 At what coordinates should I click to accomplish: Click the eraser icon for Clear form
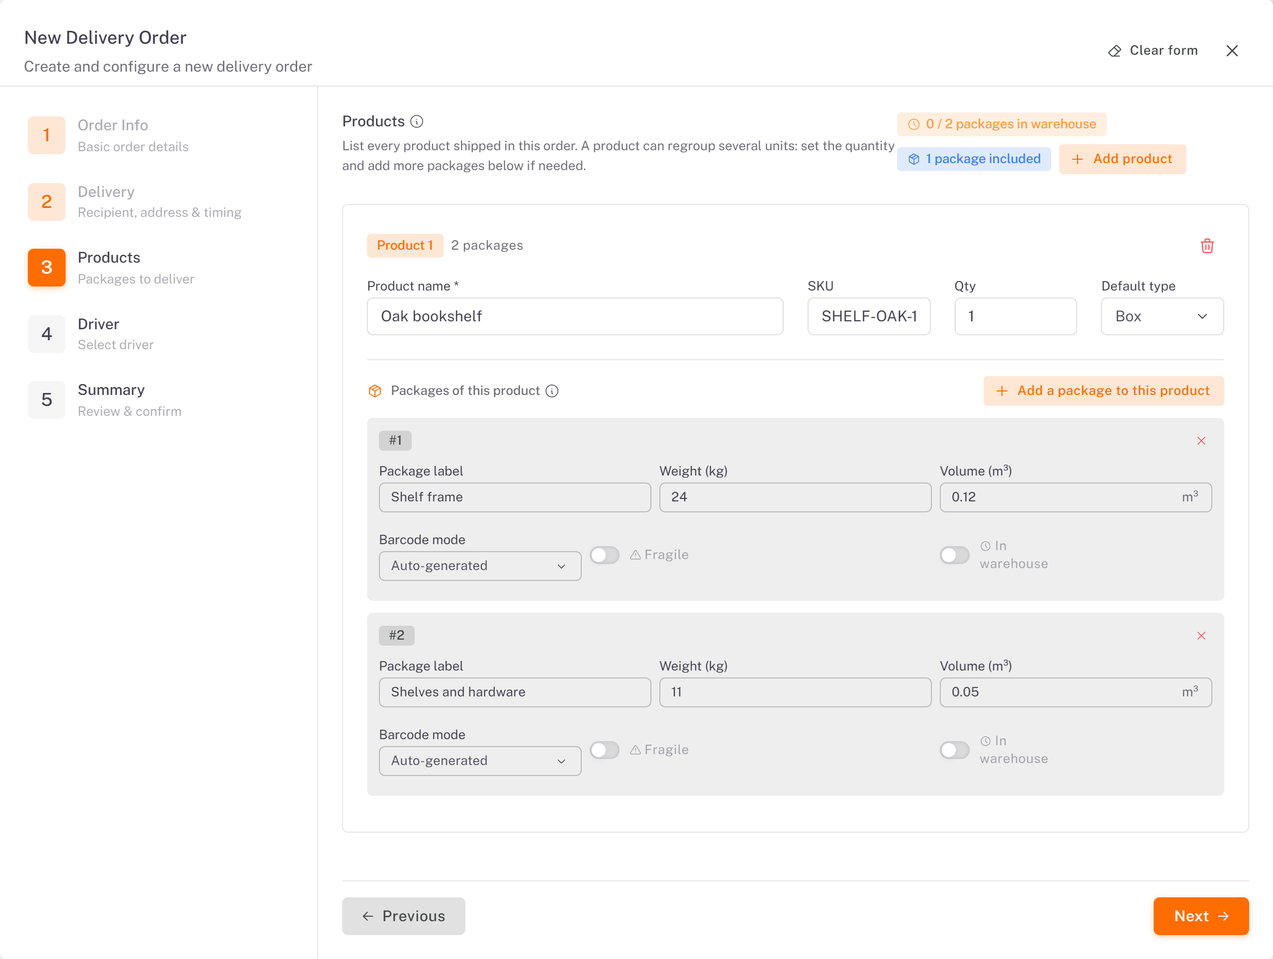coord(1115,51)
